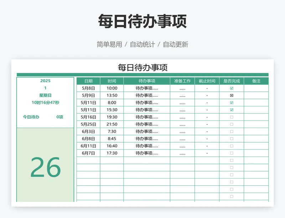Screen dimensions: 285x218
Task: Select the 今日待办 label
Action: pyautogui.click(x=31, y=117)
